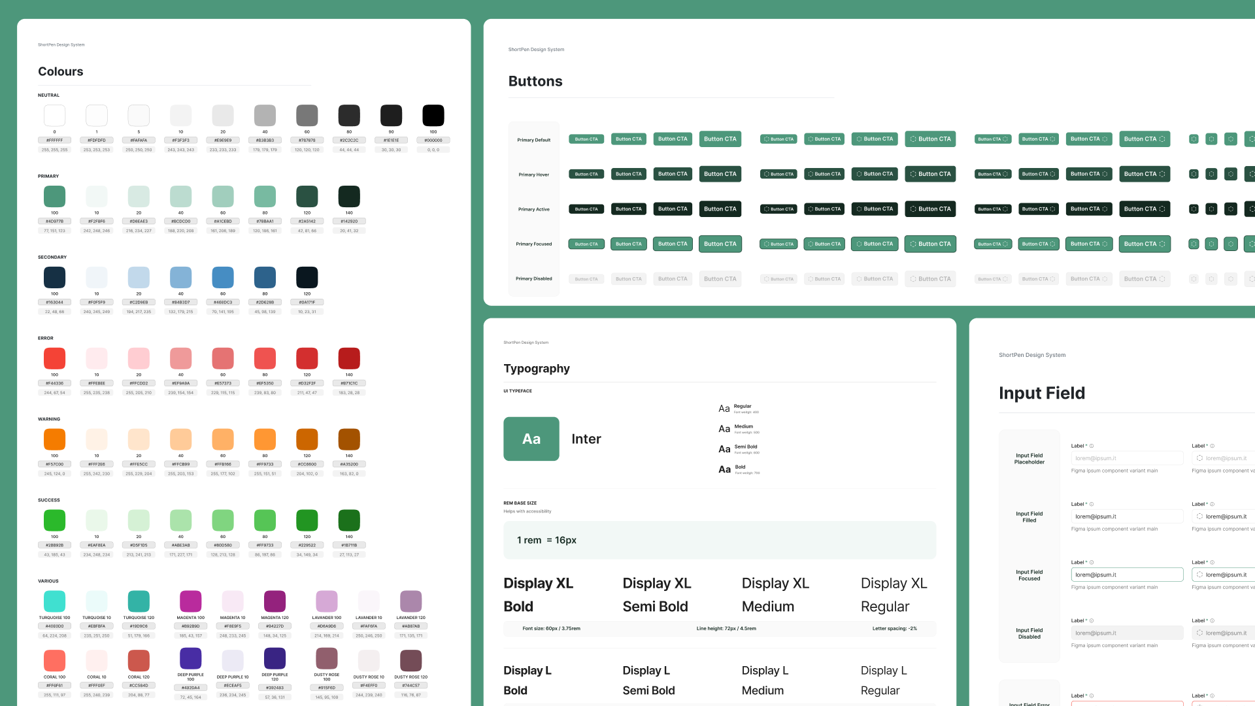Click the first Input Field Focused text box
This screenshot has width=1255, height=706.
pyautogui.click(x=1127, y=575)
